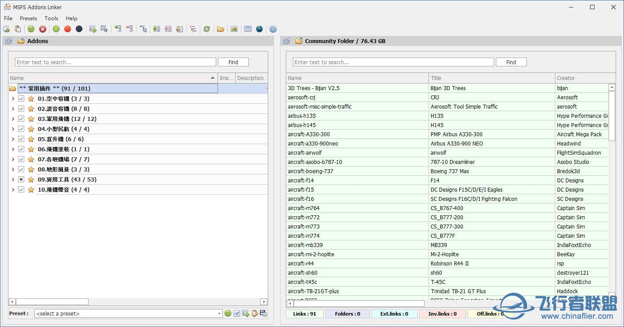This screenshot has width=624, height=327.
Task: Click the blue checkbox icon beside preset
Action: pyautogui.click(x=237, y=313)
